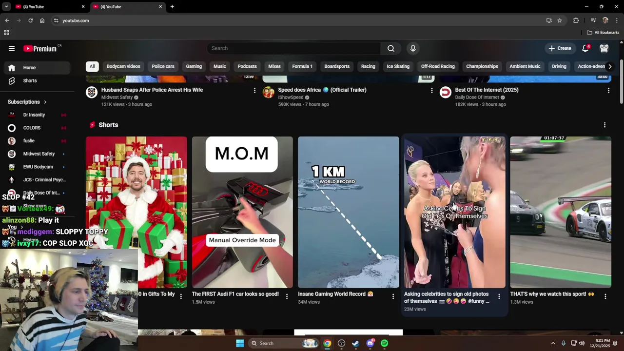Select the Off-Road Racing chip
Image resolution: width=624 pixels, height=351 pixels.
438,66
